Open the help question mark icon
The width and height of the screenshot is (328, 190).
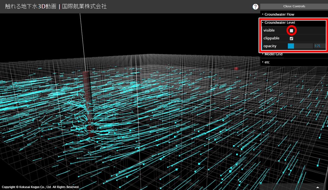(x=255, y=7)
